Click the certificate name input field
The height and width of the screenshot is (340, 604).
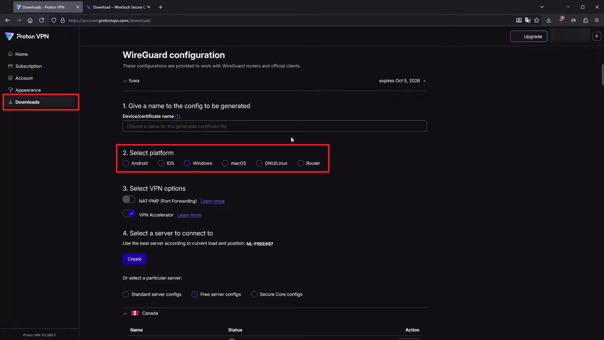pyautogui.click(x=274, y=126)
